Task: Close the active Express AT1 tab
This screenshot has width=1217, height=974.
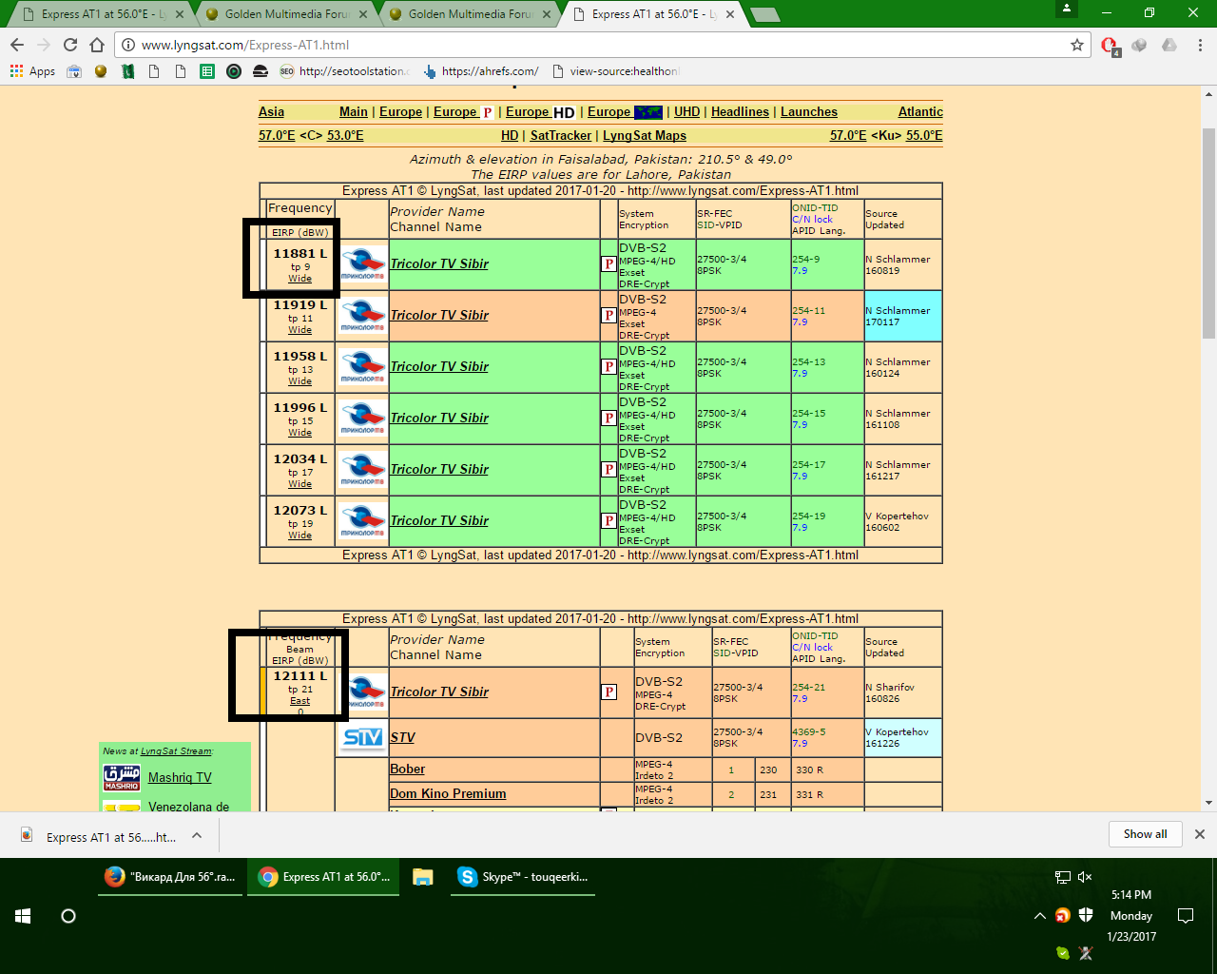Action: [x=730, y=14]
